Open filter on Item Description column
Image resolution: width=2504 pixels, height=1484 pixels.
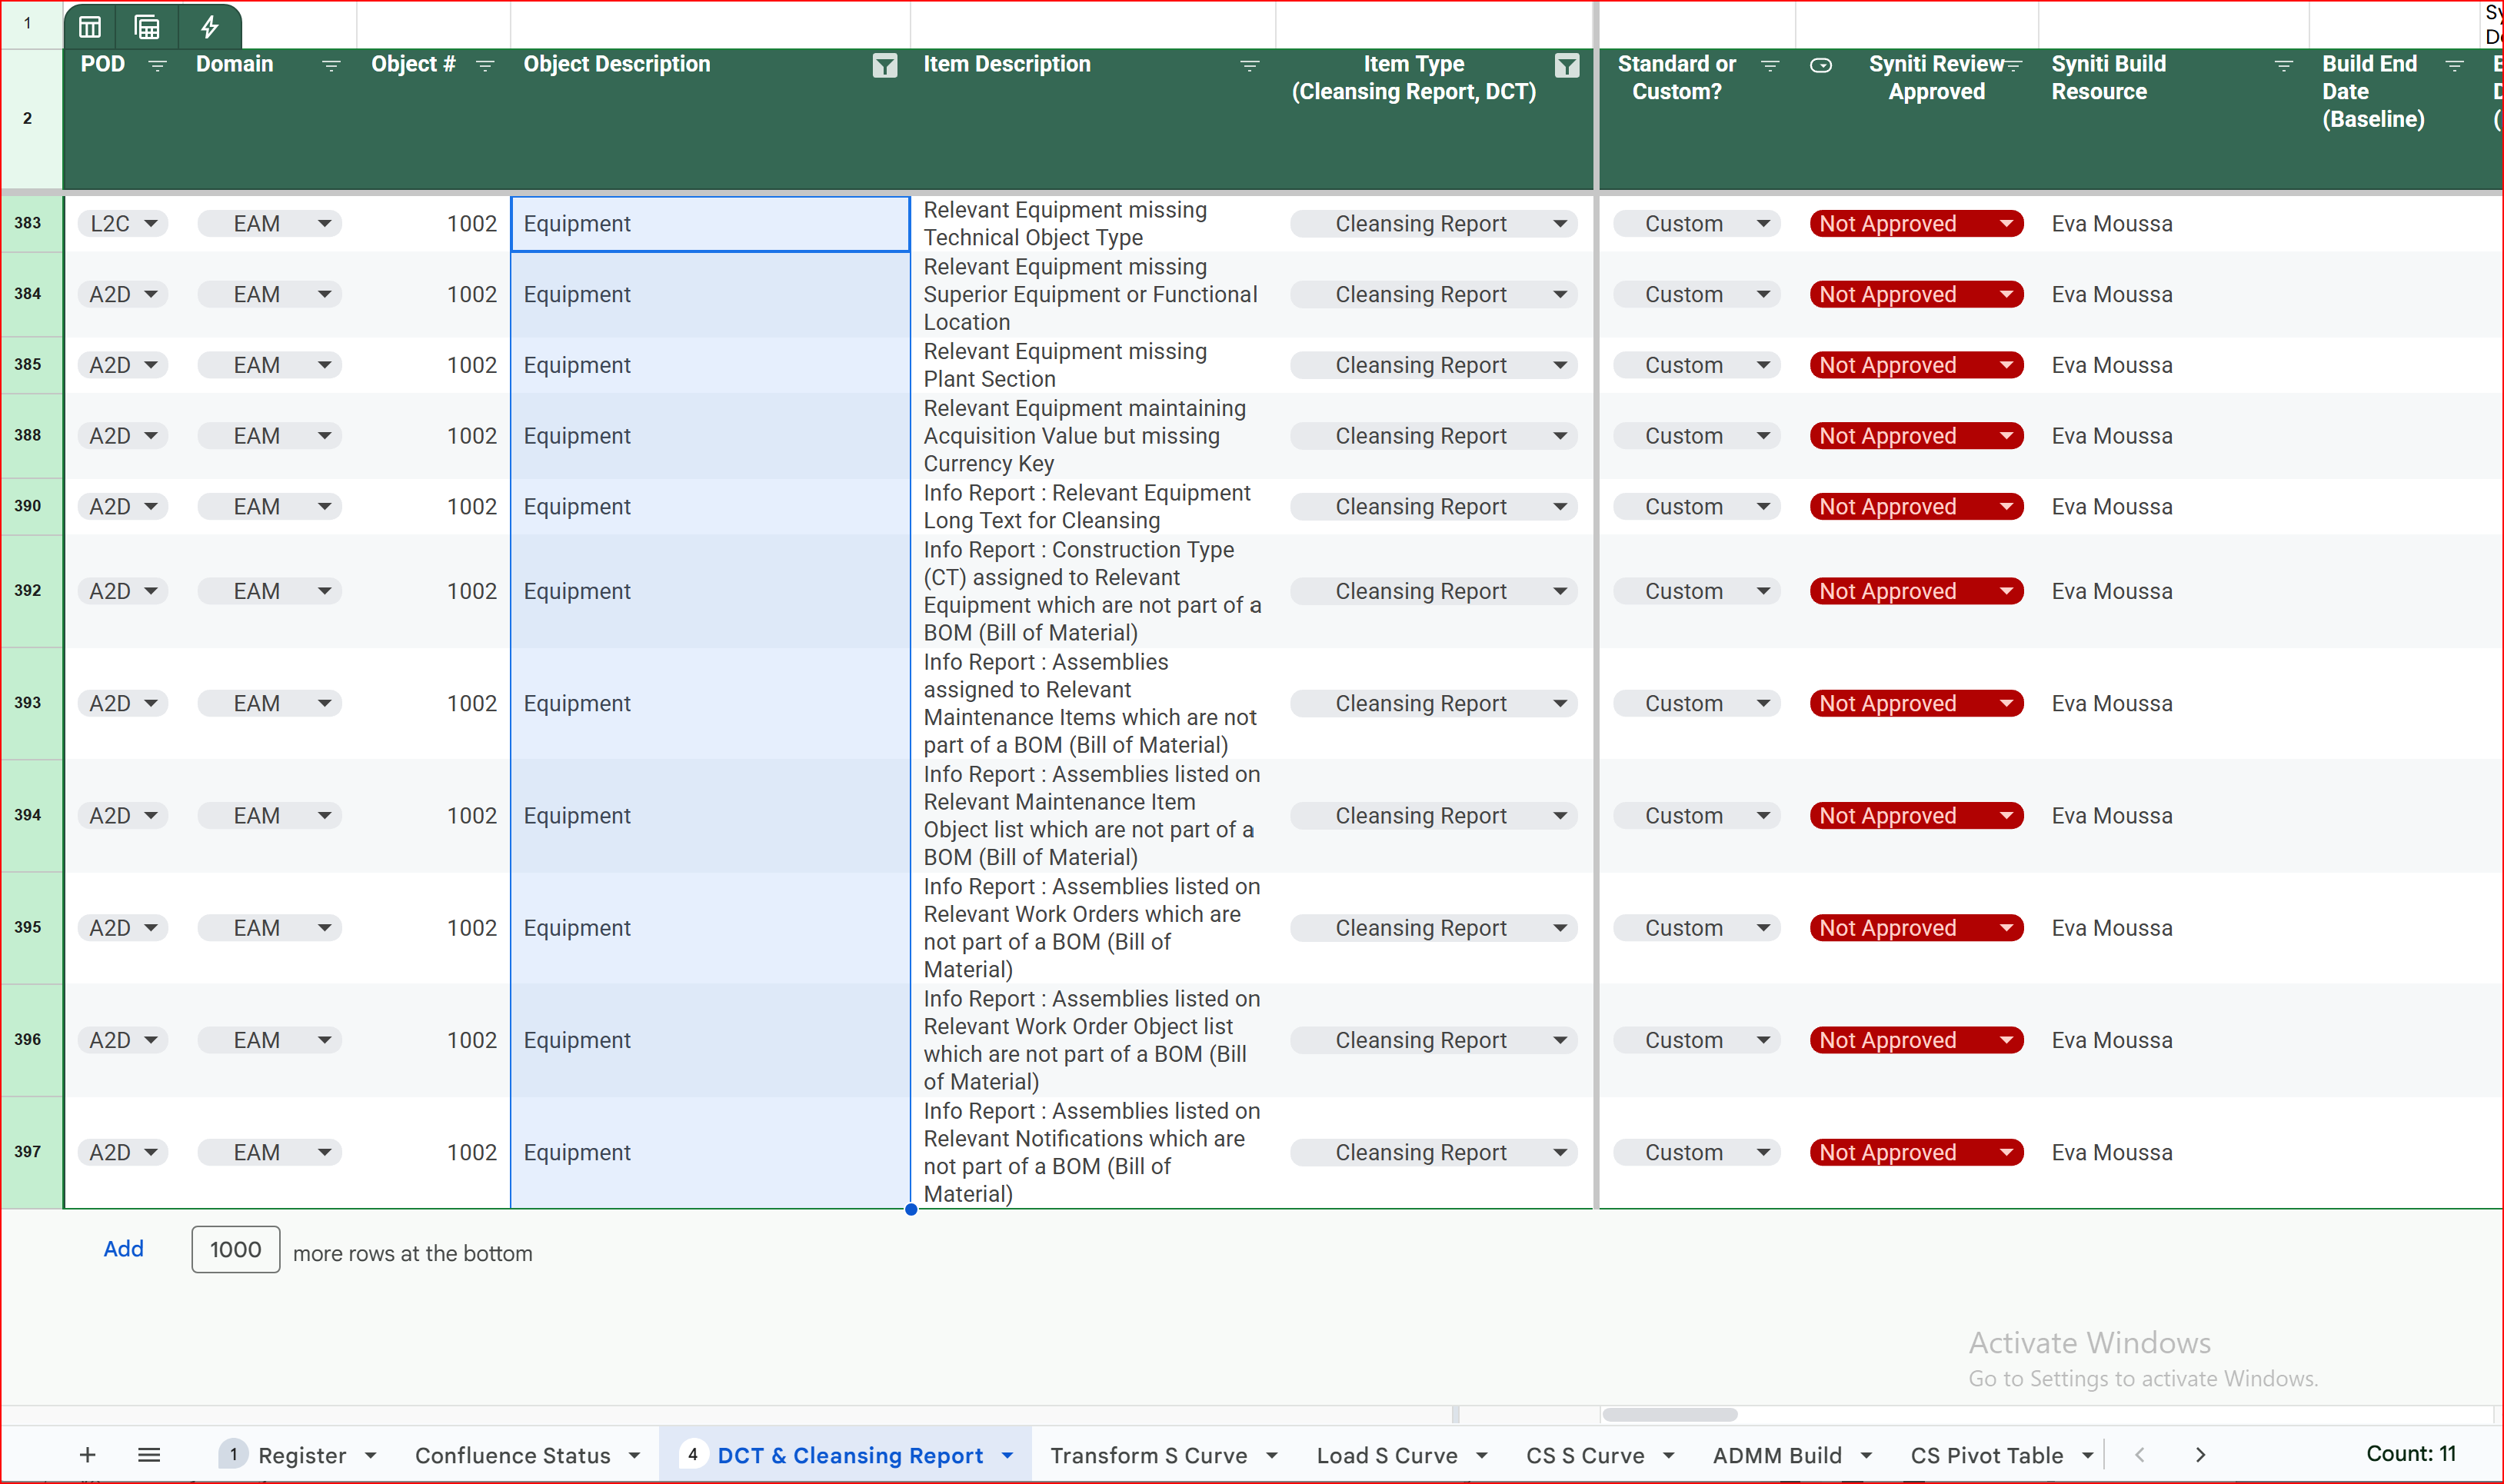click(x=1249, y=66)
